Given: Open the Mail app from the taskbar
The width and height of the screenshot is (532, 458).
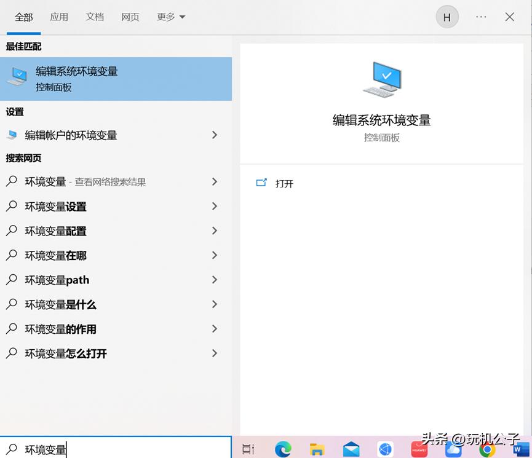Looking at the screenshot, I should (x=352, y=449).
